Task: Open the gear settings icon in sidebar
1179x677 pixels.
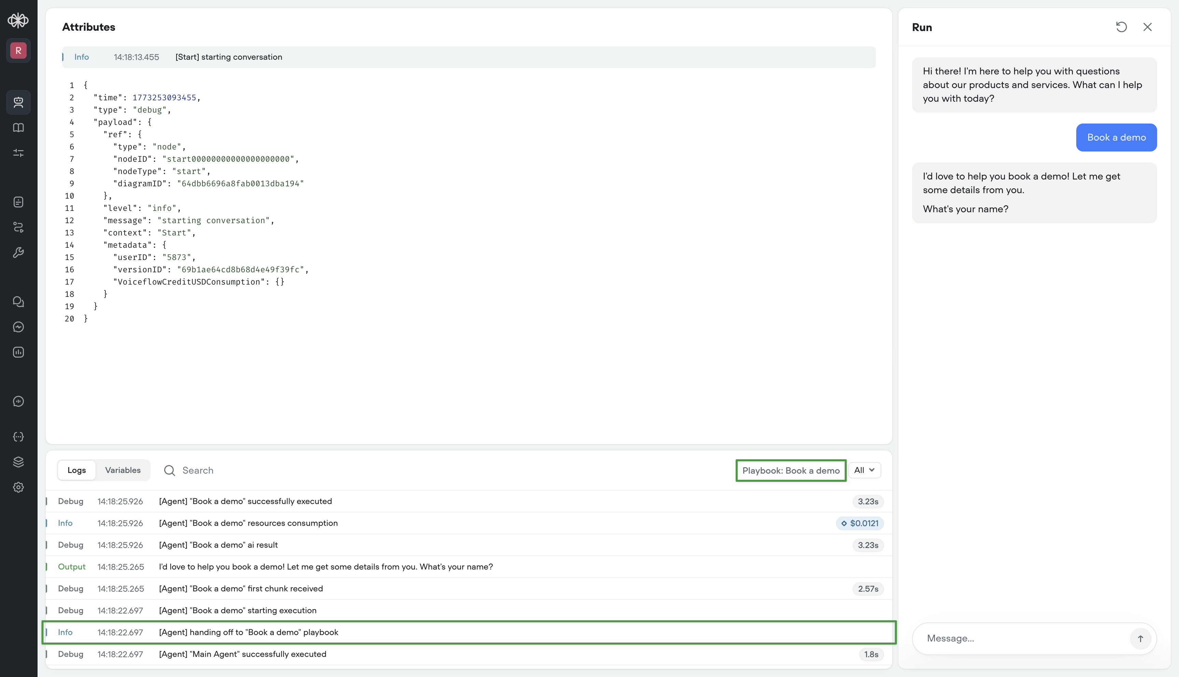Action: point(18,487)
